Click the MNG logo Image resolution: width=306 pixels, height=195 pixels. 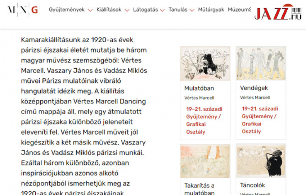click(x=23, y=10)
